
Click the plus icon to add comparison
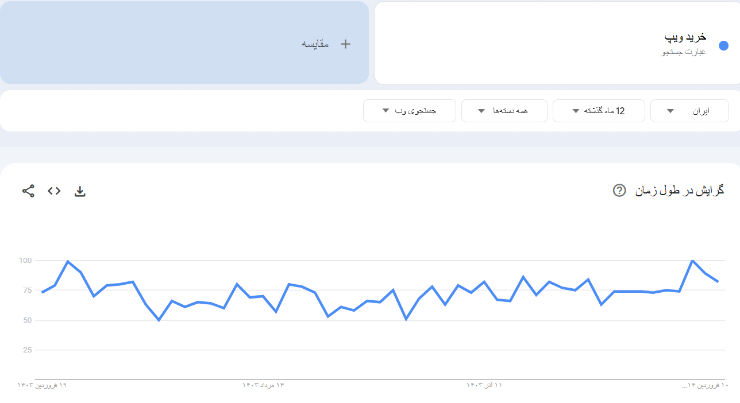tap(345, 44)
